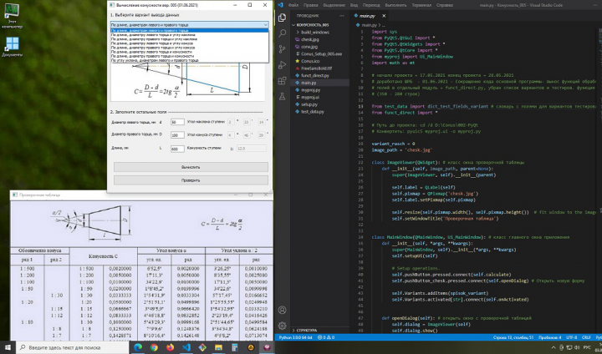Collapse the КОНУСНОСТЬ_005 project root

[x=313, y=25]
